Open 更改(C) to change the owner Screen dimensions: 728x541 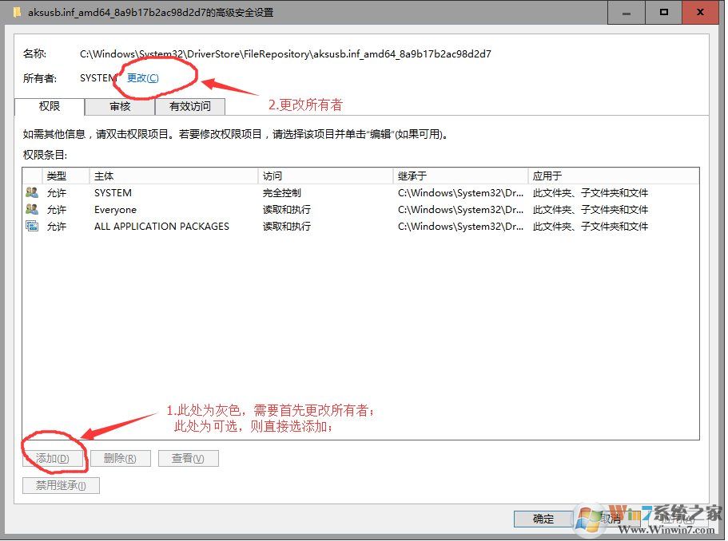(142, 78)
